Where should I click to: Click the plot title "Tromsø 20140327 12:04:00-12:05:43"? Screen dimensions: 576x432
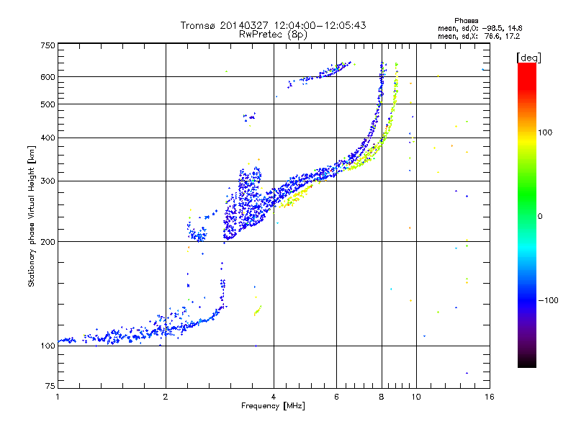pyautogui.click(x=273, y=25)
